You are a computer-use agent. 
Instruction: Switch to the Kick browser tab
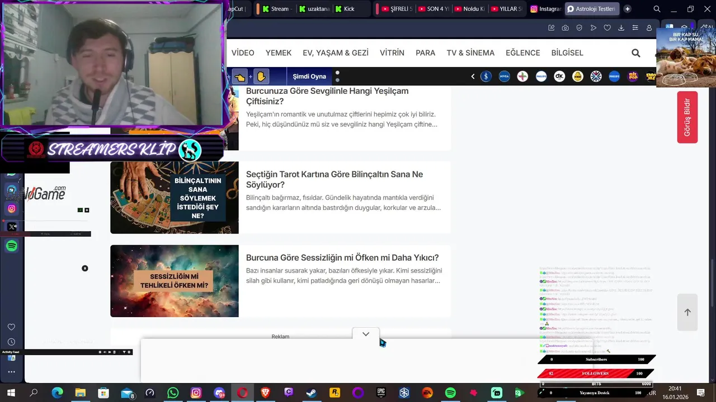pos(351,9)
